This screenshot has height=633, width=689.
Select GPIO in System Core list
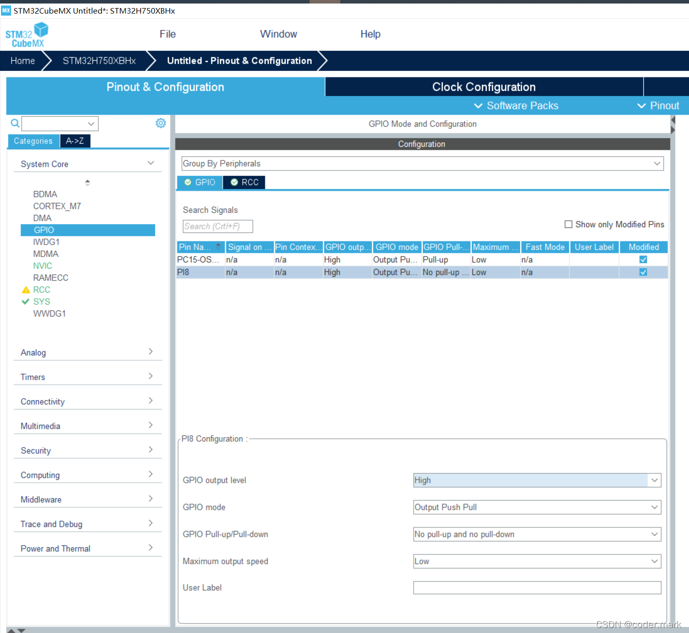pos(87,230)
